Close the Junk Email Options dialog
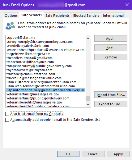132x160 pixels. pyautogui.click(x=127, y=5)
